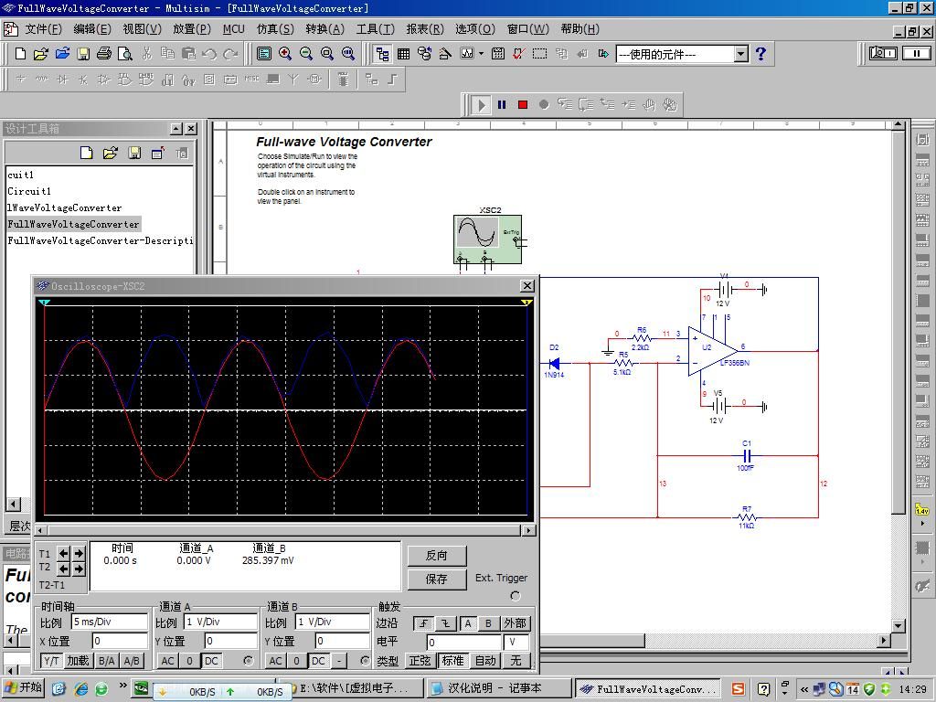The image size is (936, 702).
Task: Open the Database Manager icon
Action: point(424,54)
